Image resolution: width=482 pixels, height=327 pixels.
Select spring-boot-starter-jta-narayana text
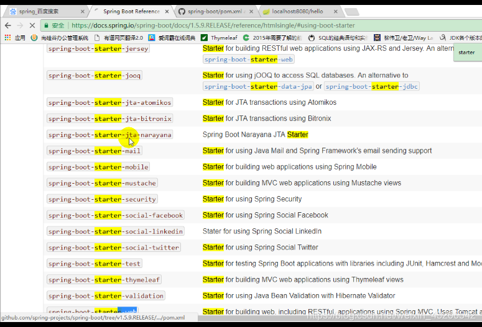coord(109,135)
